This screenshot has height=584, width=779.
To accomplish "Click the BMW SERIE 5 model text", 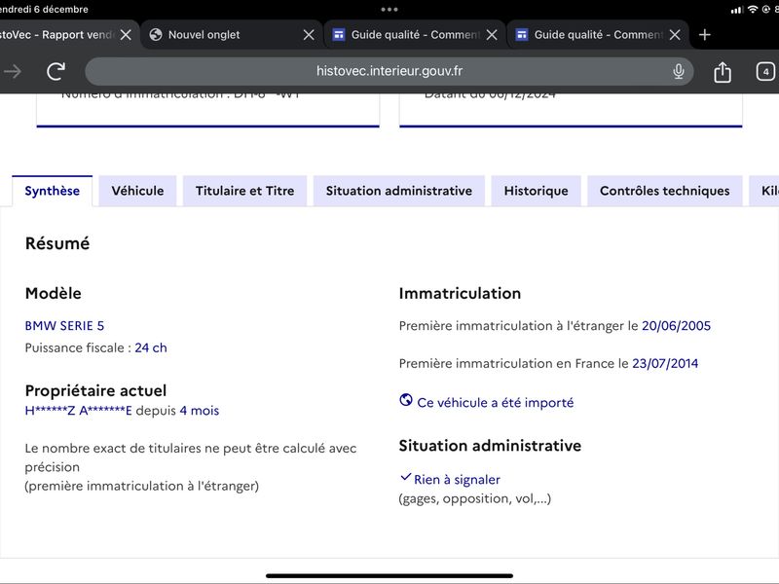I will coord(64,326).
